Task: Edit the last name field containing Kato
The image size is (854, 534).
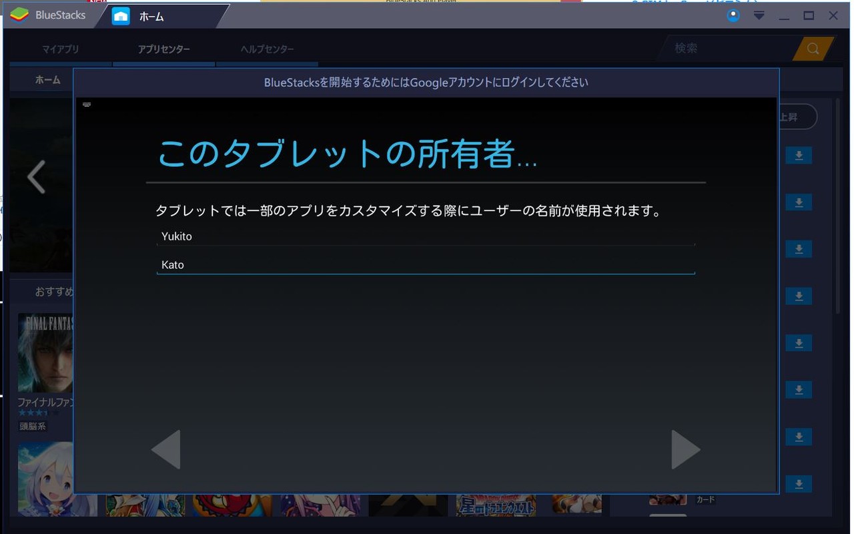Action: pos(426,265)
